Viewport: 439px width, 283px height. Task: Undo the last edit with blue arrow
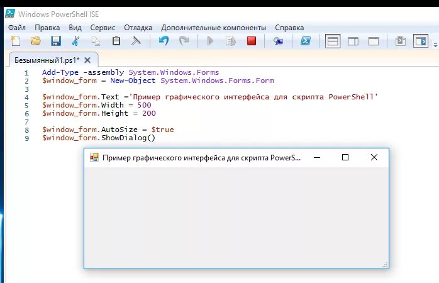164,41
